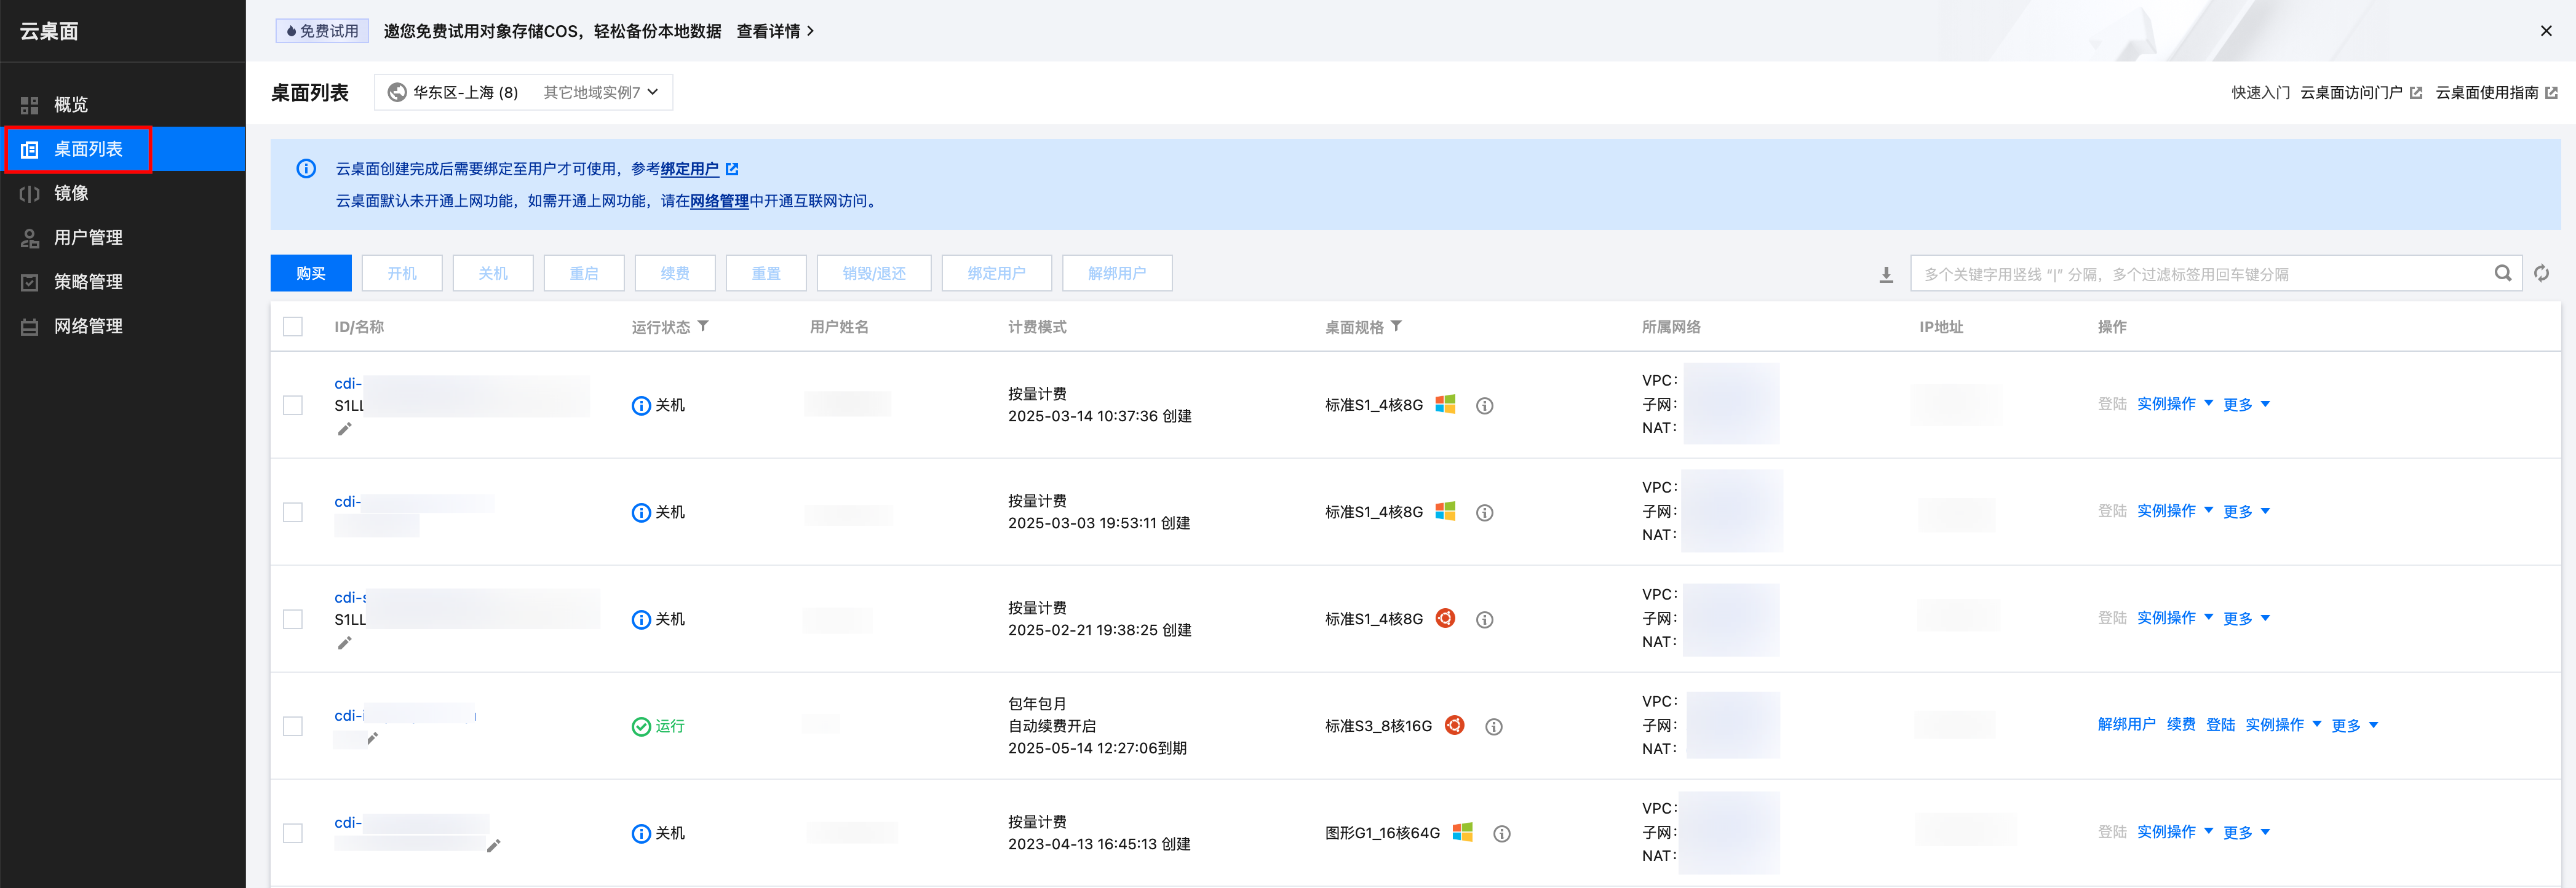Expand 实例操作 in 2025-02-21 row
2576x888 pixels.
pyautogui.click(x=2175, y=618)
